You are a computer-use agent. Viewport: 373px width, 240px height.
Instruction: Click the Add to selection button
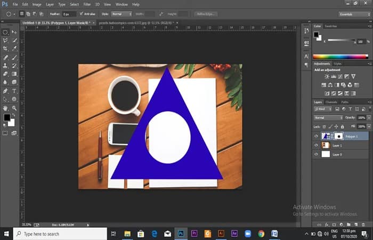(x=28, y=14)
